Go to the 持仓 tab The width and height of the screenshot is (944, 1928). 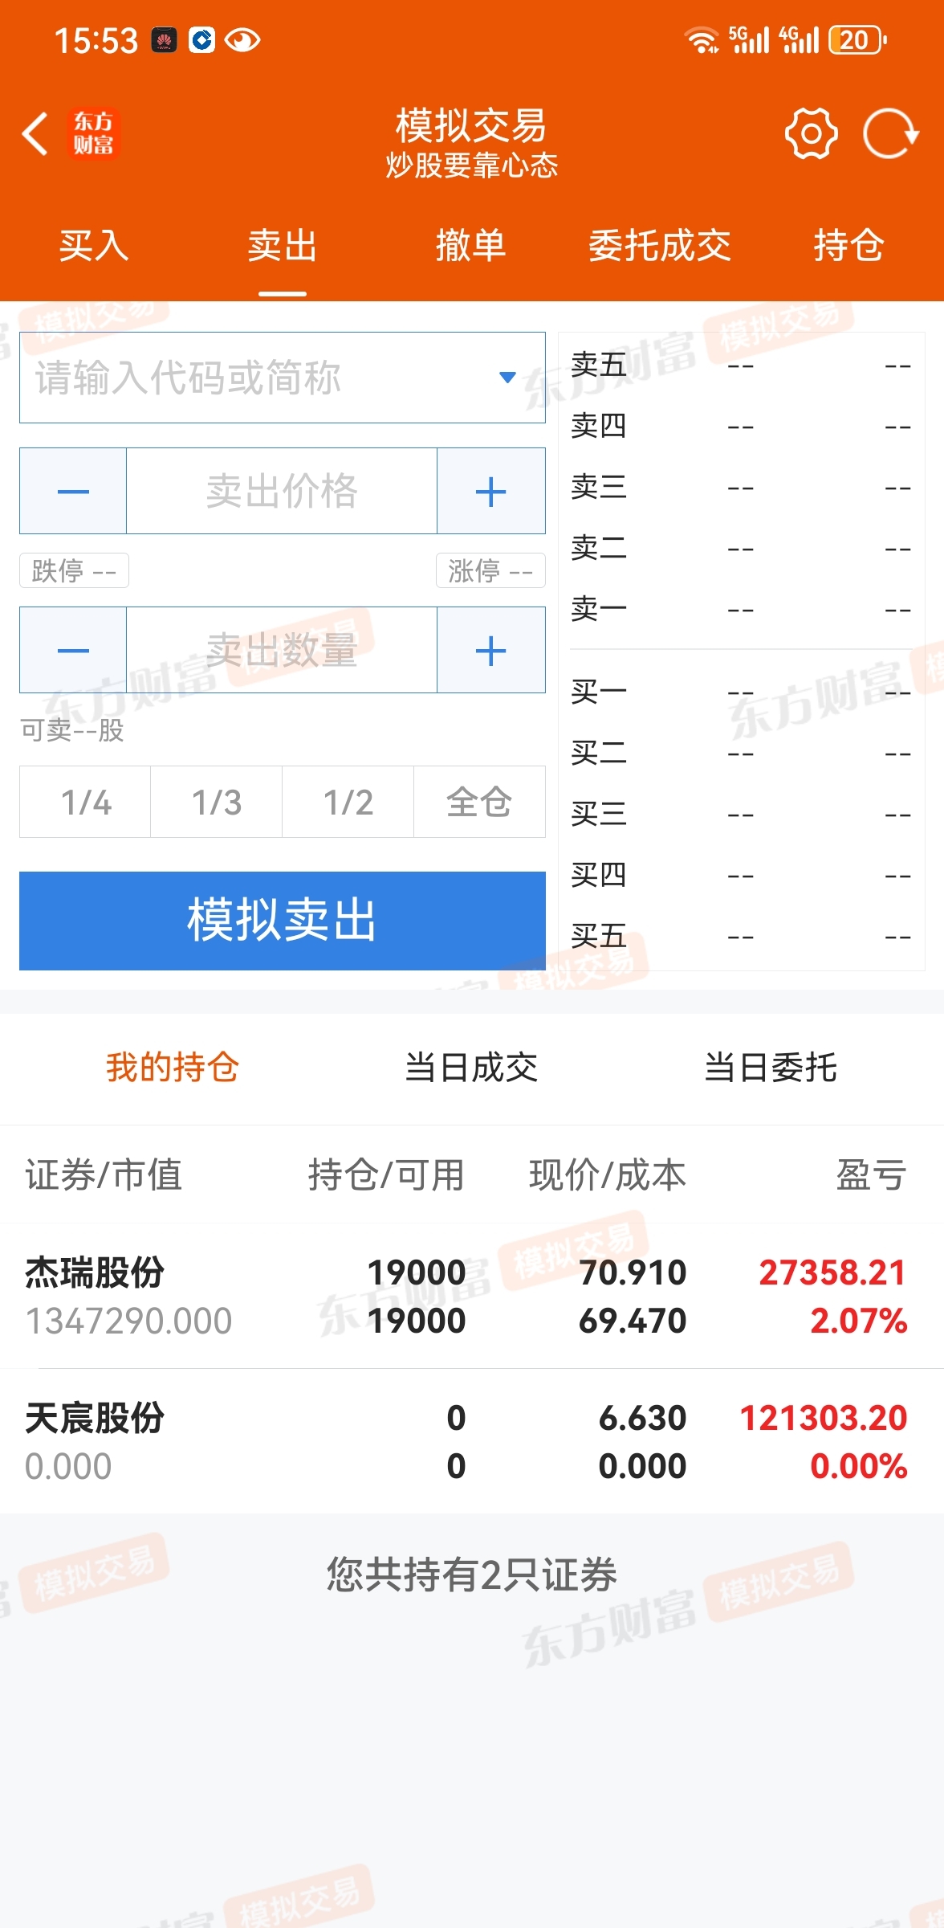849,246
